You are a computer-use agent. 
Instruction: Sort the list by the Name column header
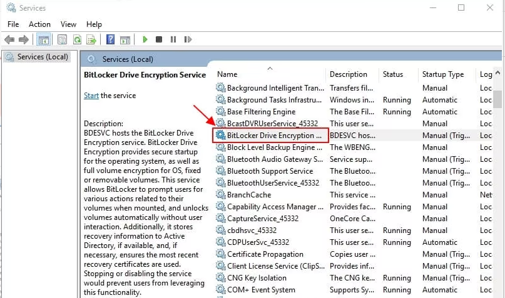(x=227, y=74)
